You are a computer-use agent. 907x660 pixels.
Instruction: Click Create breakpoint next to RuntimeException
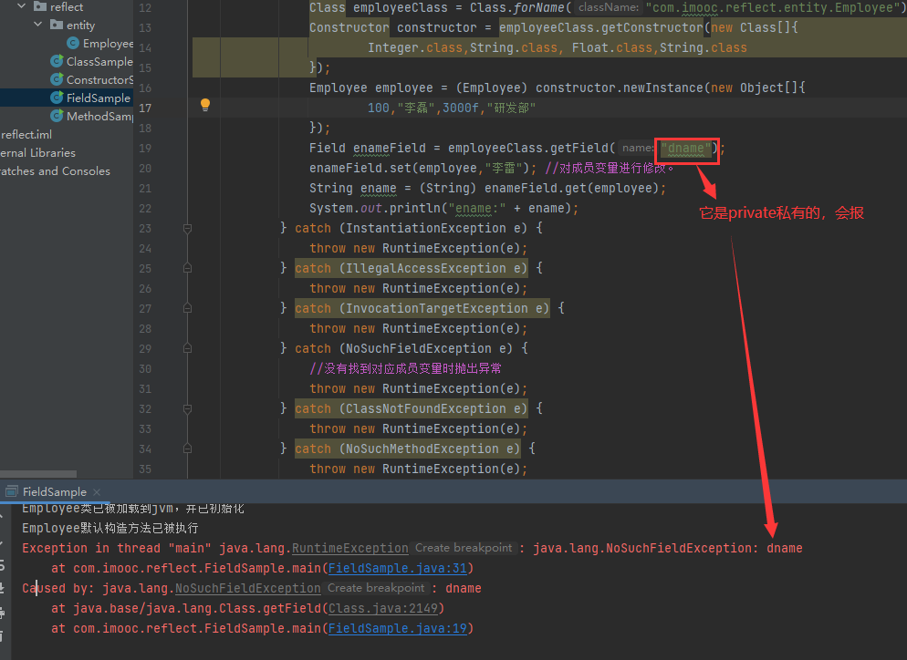click(x=463, y=548)
